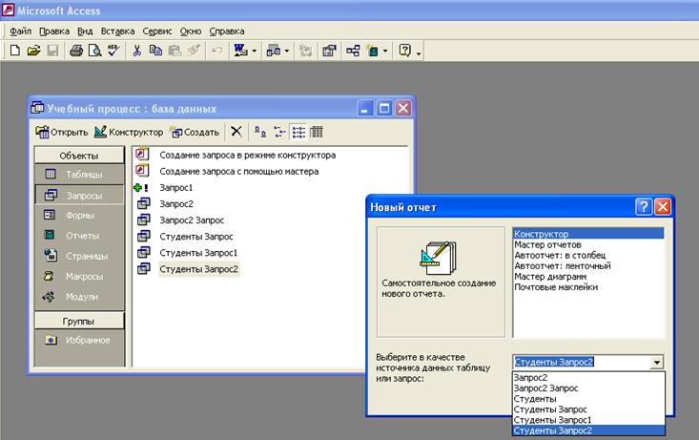Select Запросы in objects pane
The height and width of the screenshot is (440, 699).
[79, 195]
